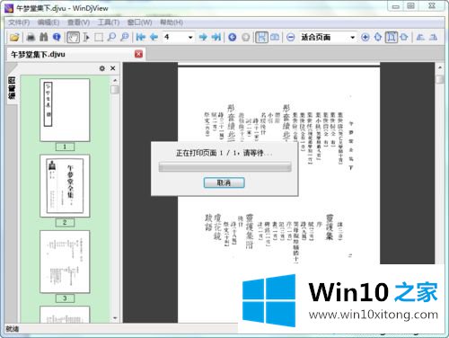Open Find with the binoculars icon
The width and height of the screenshot is (449, 338).
pyautogui.click(x=44, y=37)
